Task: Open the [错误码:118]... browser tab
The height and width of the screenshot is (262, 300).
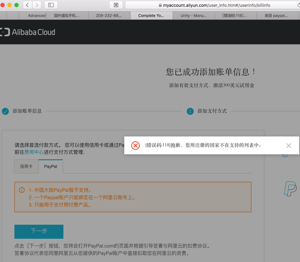Action: click(235, 15)
